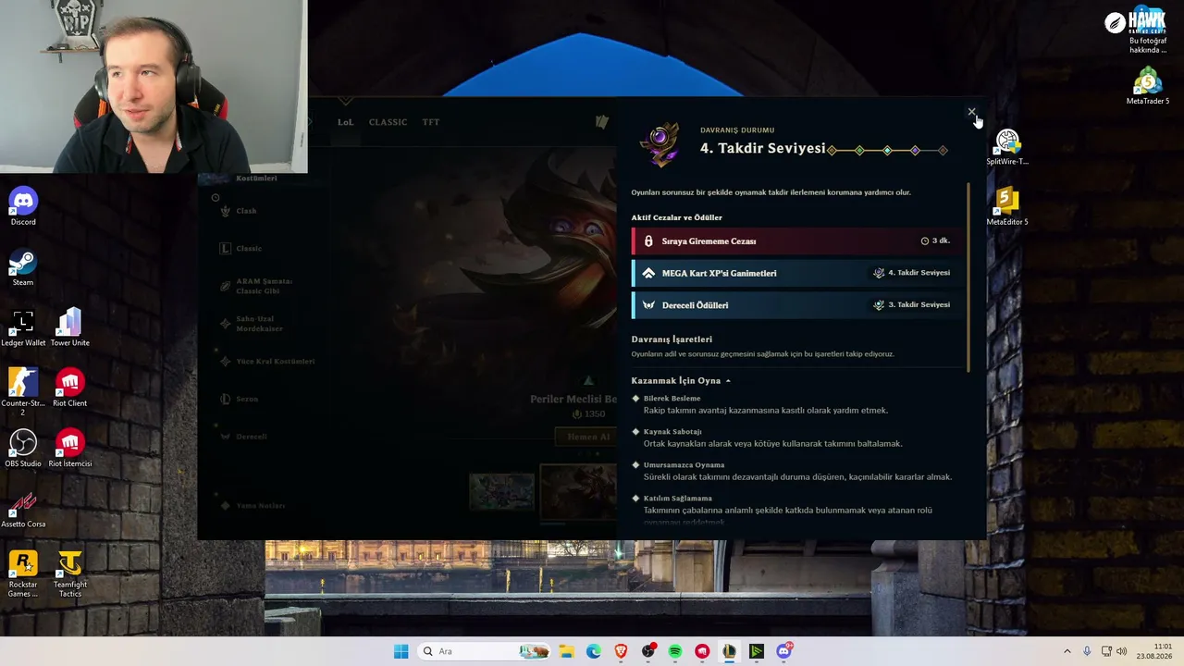1184x666 pixels.
Task: Click the behavior panel vertical scrollbar
Action: (968, 277)
